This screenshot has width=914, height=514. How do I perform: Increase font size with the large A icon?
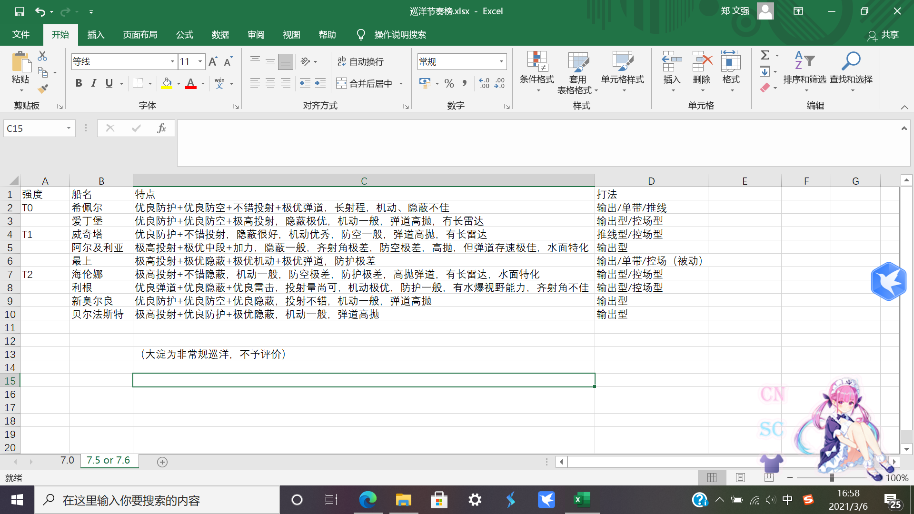pos(213,61)
